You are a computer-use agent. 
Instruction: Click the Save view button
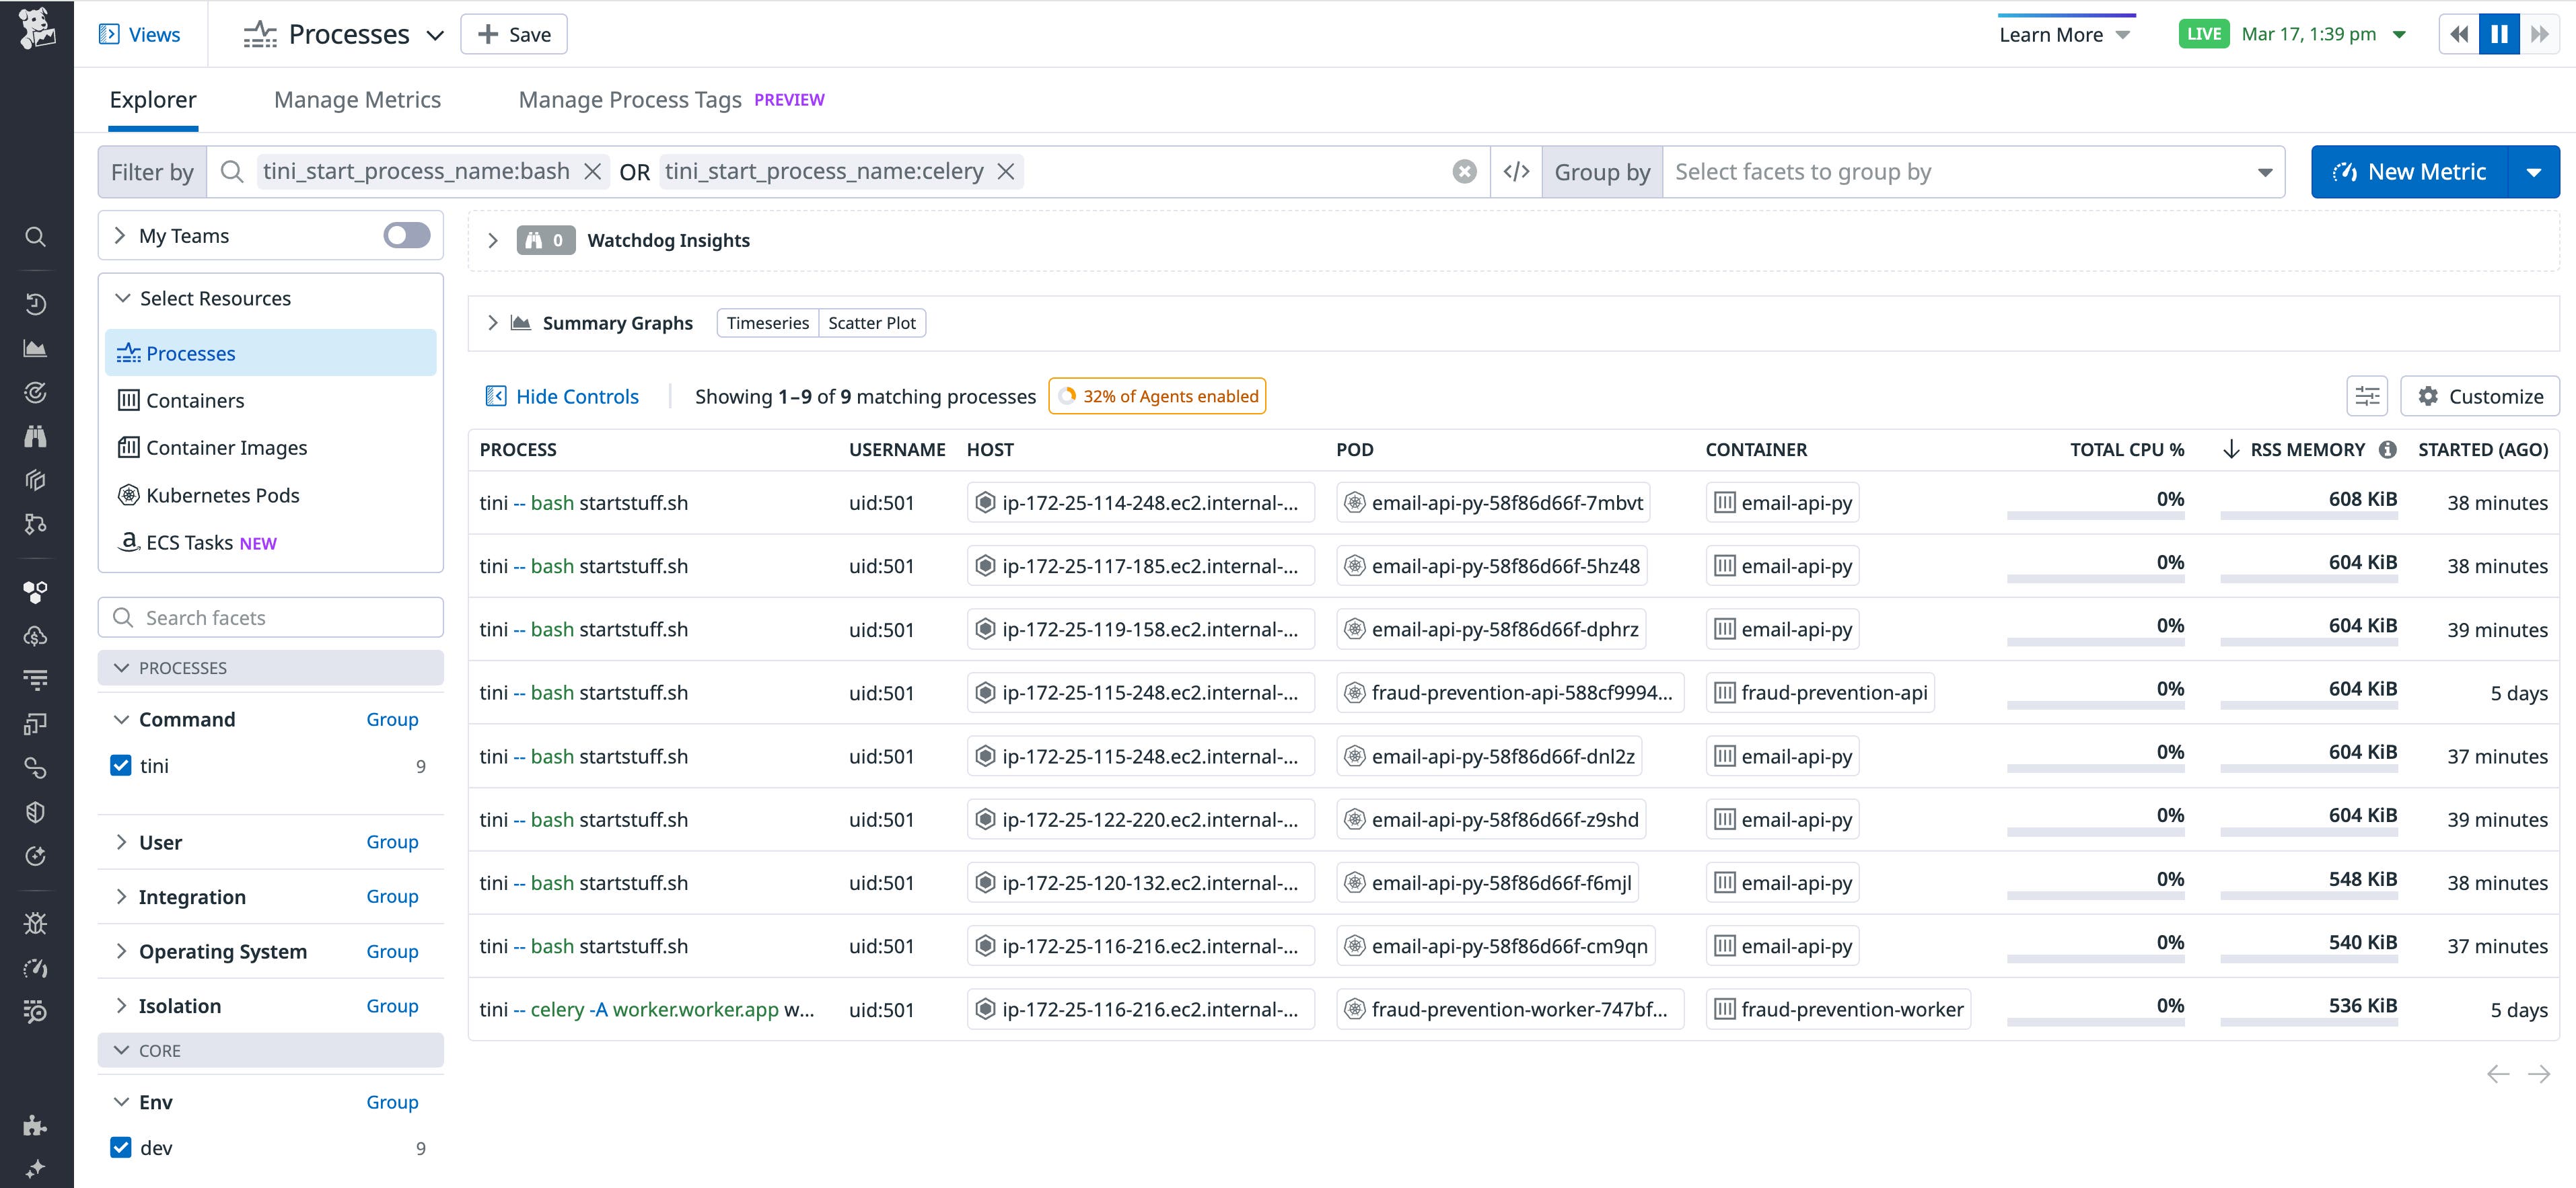(513, 33)
